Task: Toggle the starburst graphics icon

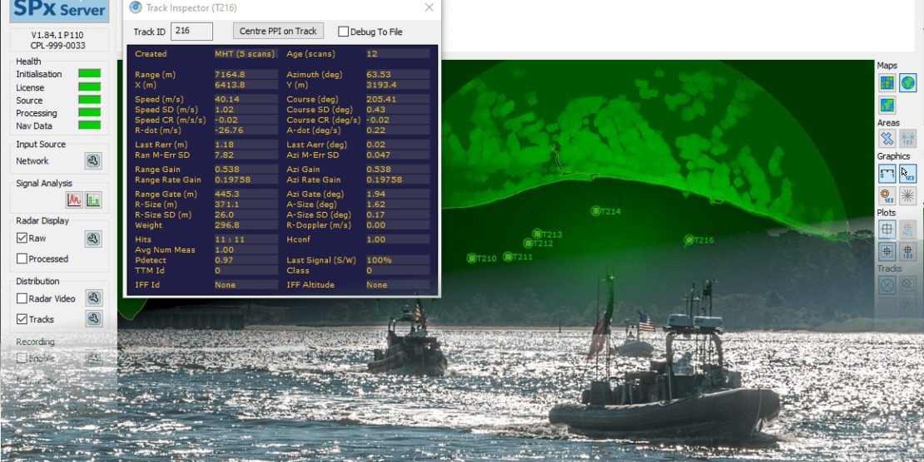Action: click(x=907, y=196)
